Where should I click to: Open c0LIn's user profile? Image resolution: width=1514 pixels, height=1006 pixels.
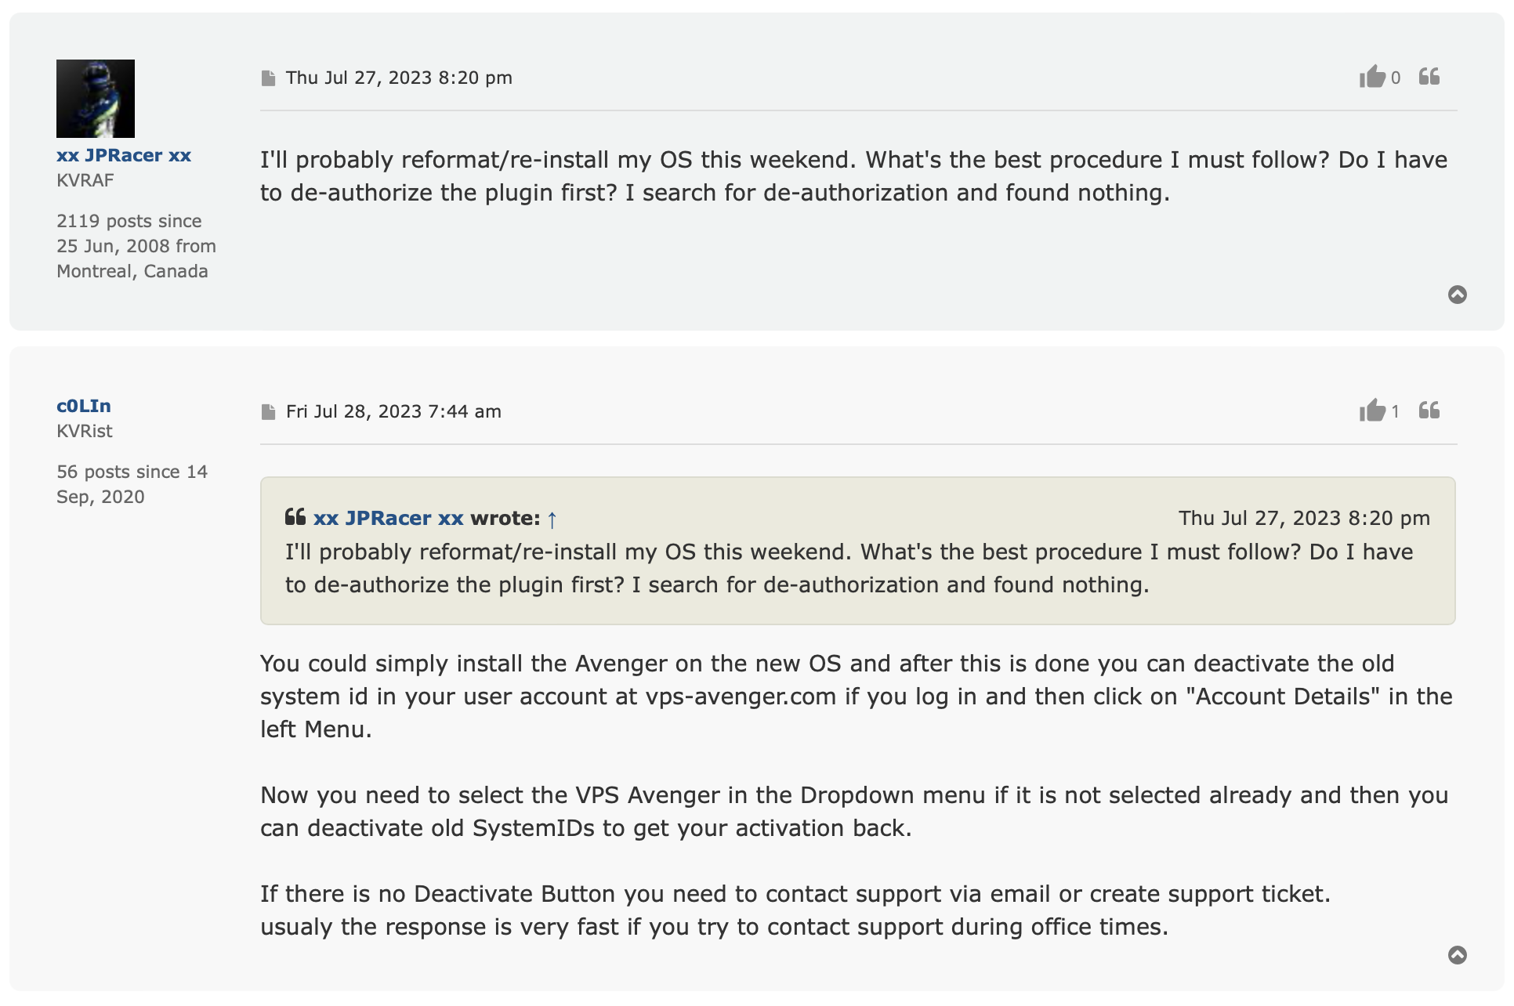[x=84, y=406]
